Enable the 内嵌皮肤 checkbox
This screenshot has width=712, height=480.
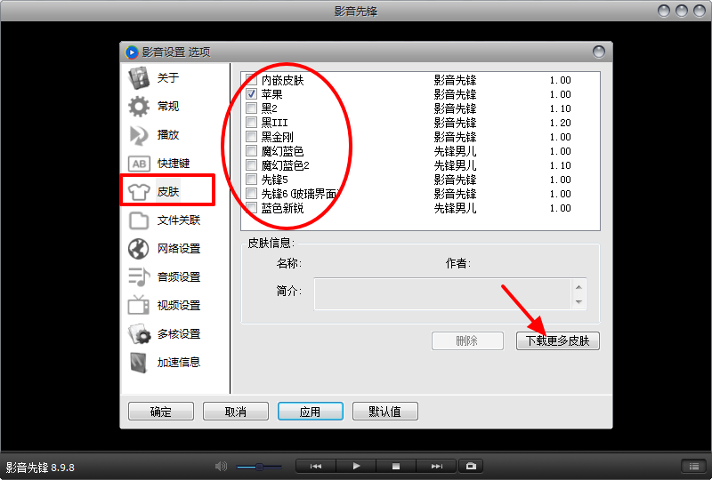(x=251, y=80)
